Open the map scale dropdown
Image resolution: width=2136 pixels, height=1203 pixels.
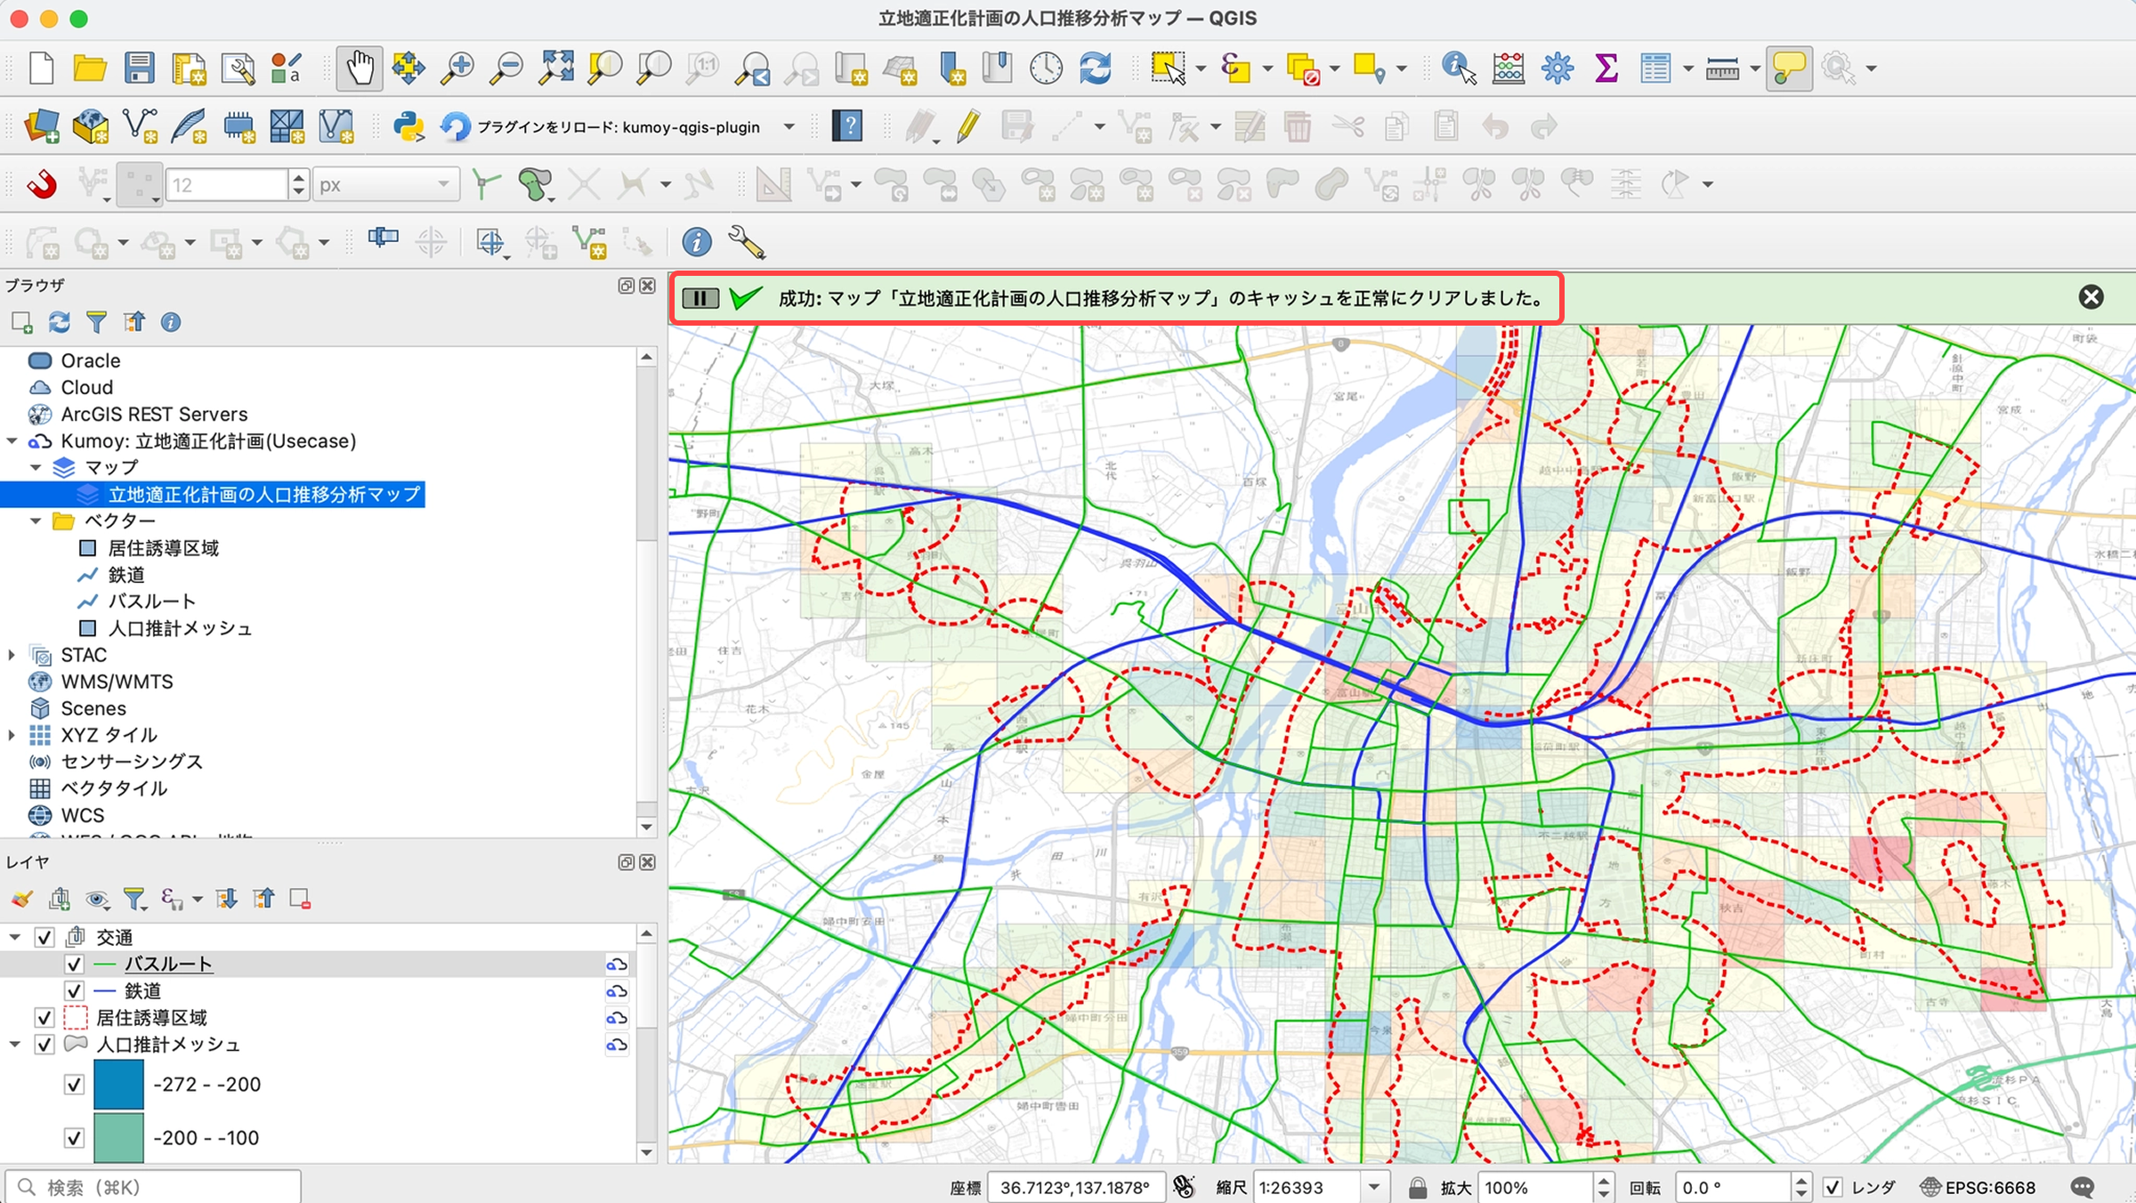(x=1374, y=1187)
